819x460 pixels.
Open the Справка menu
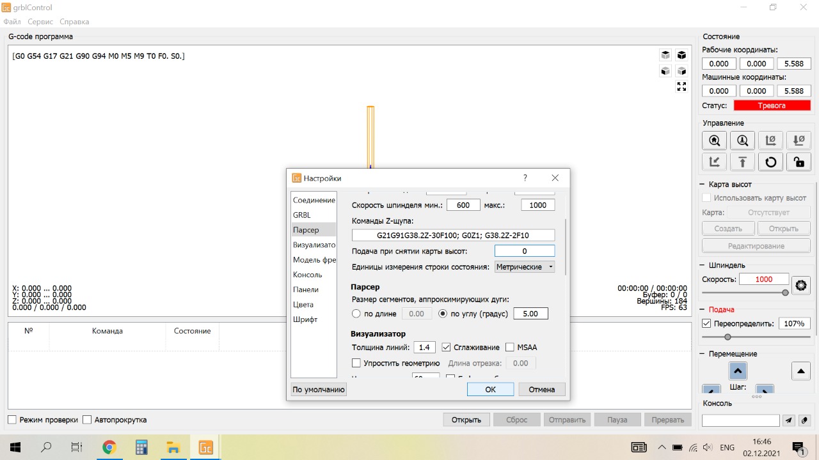tap(74, 22)
